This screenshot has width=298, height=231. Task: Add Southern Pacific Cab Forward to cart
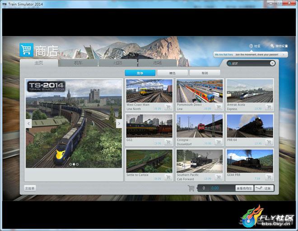click(219, 177)
